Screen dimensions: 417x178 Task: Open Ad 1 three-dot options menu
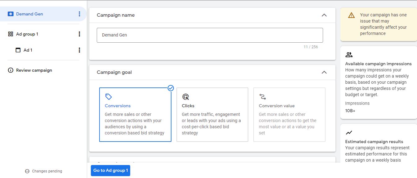pos(79,50)
